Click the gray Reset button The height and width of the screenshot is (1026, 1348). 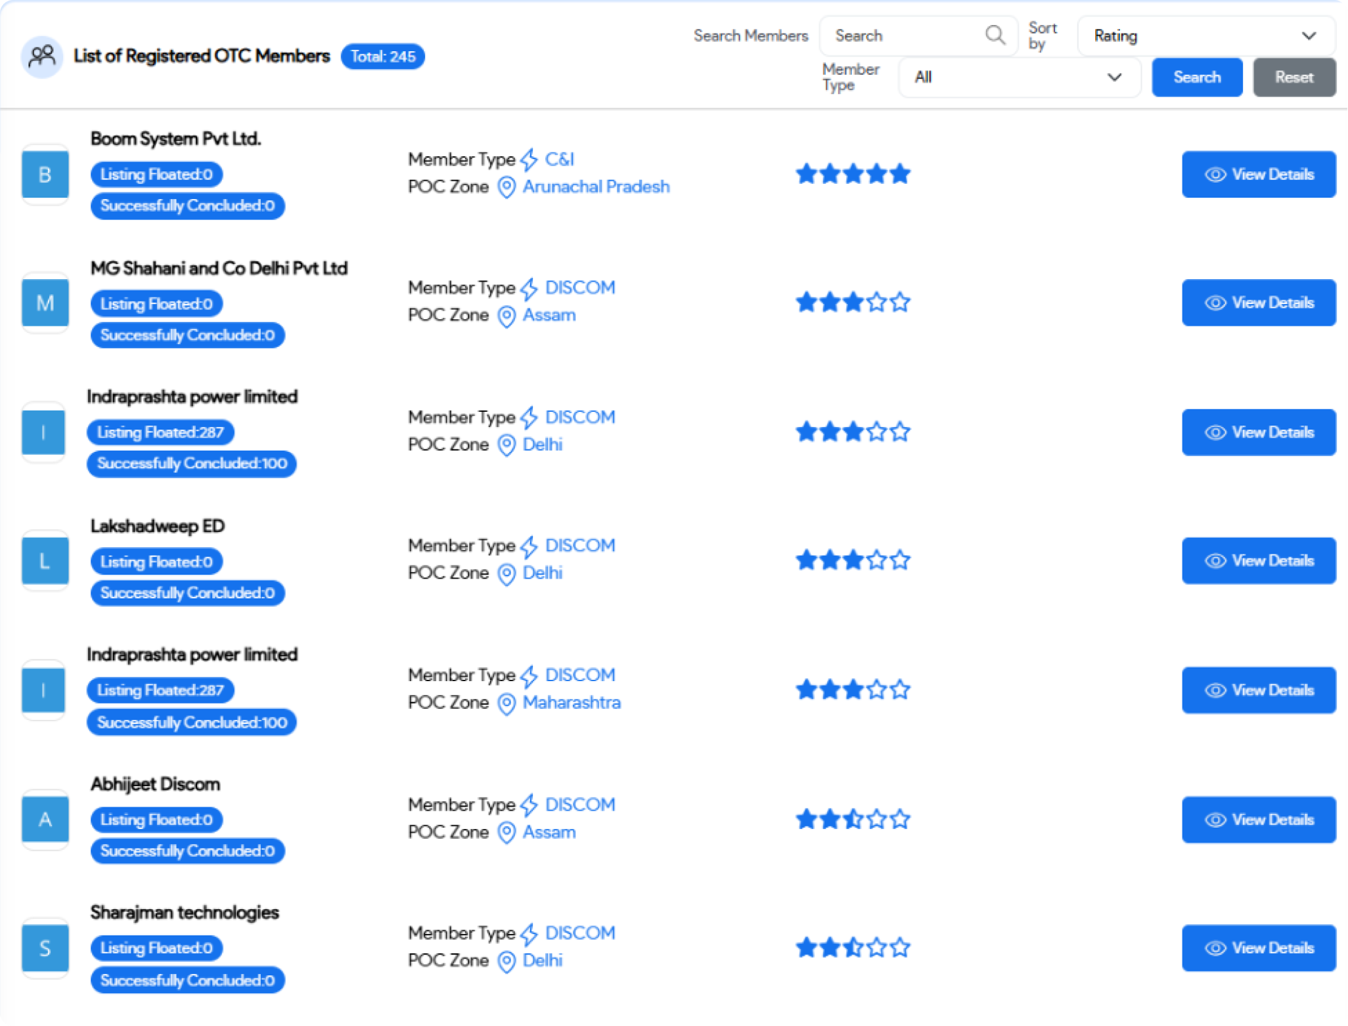[1294, 77]
